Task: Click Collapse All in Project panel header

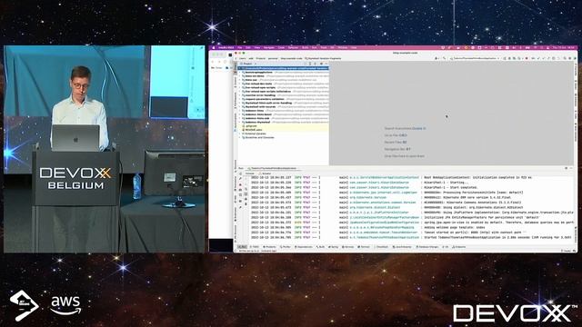Action: point(316,64)
